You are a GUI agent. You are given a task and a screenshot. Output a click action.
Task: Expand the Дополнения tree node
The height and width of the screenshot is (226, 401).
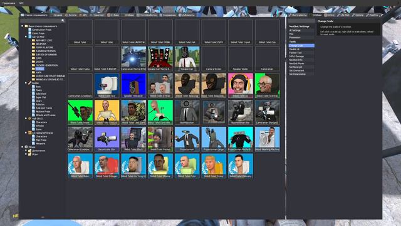26,151
